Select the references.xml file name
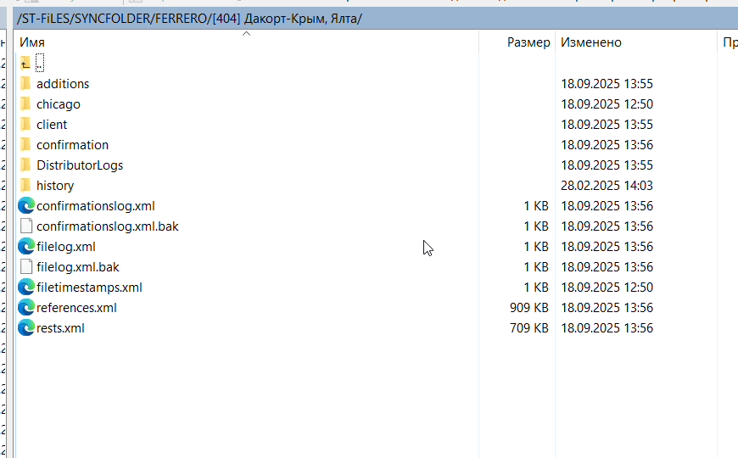 point(76,307)
